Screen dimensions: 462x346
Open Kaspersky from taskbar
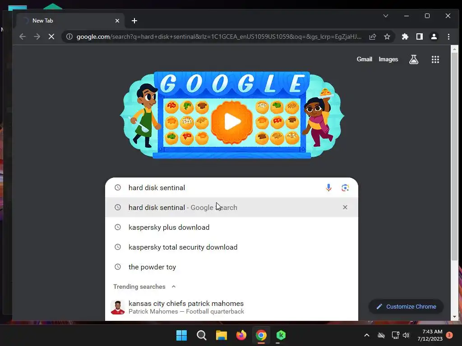pos(281,335)
